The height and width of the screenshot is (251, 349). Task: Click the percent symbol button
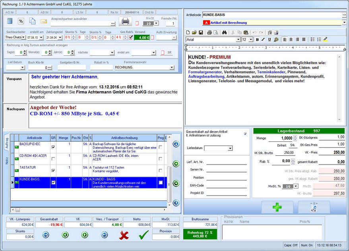click(x=21, y=21)
